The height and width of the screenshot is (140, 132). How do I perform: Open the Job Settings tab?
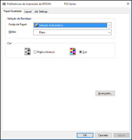coord(41,12)
